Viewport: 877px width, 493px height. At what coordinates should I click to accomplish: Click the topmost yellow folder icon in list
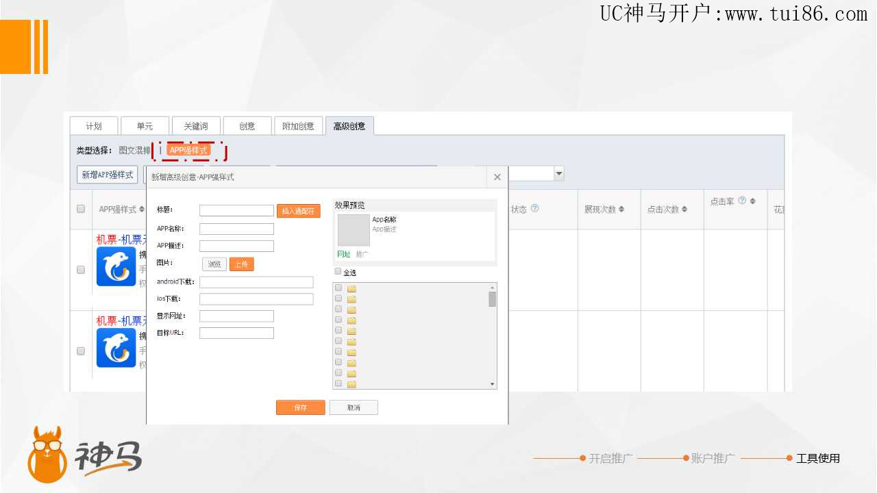tap(351, 289)
